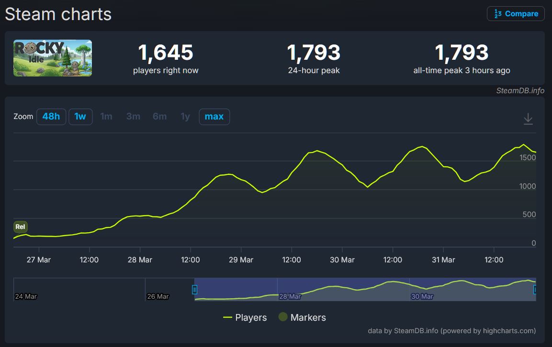Click the chart download icon
This screenshot has width=552, height=347.
[528, 119]
